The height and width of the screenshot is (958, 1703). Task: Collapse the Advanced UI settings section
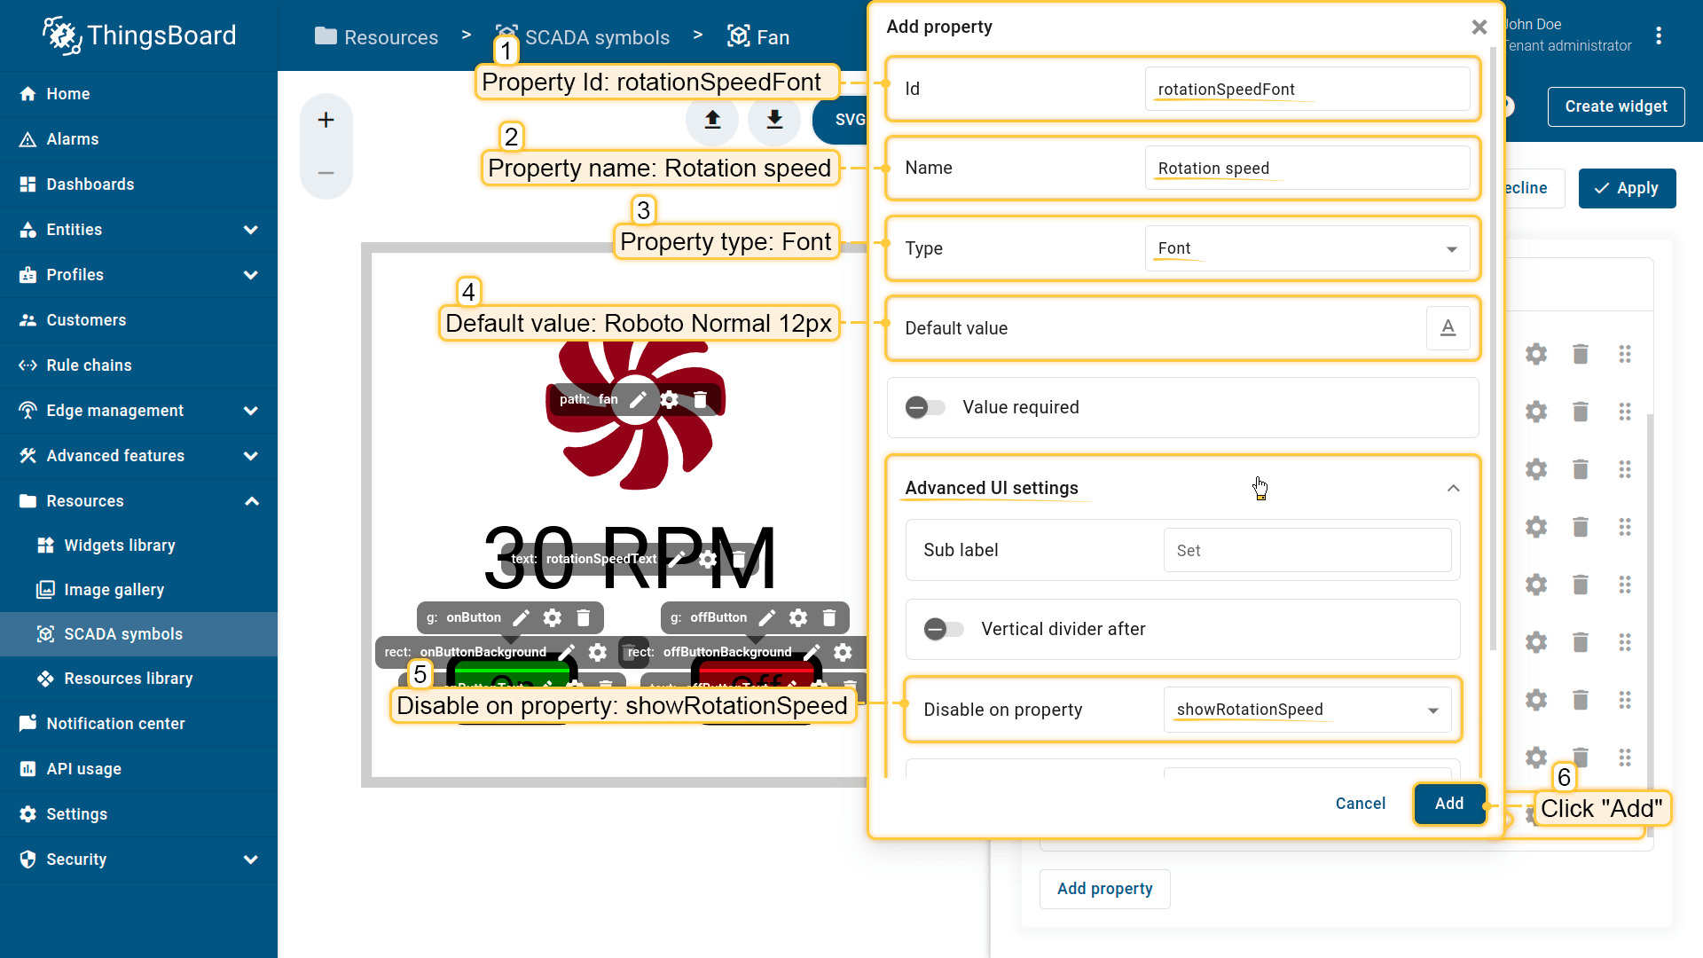coord(1453,489)
